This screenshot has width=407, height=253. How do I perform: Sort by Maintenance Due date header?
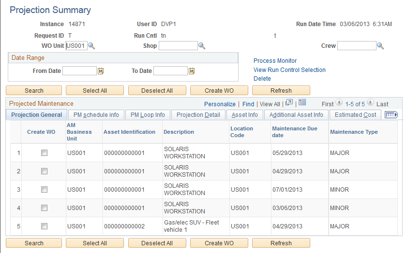[x=295, y=132]
